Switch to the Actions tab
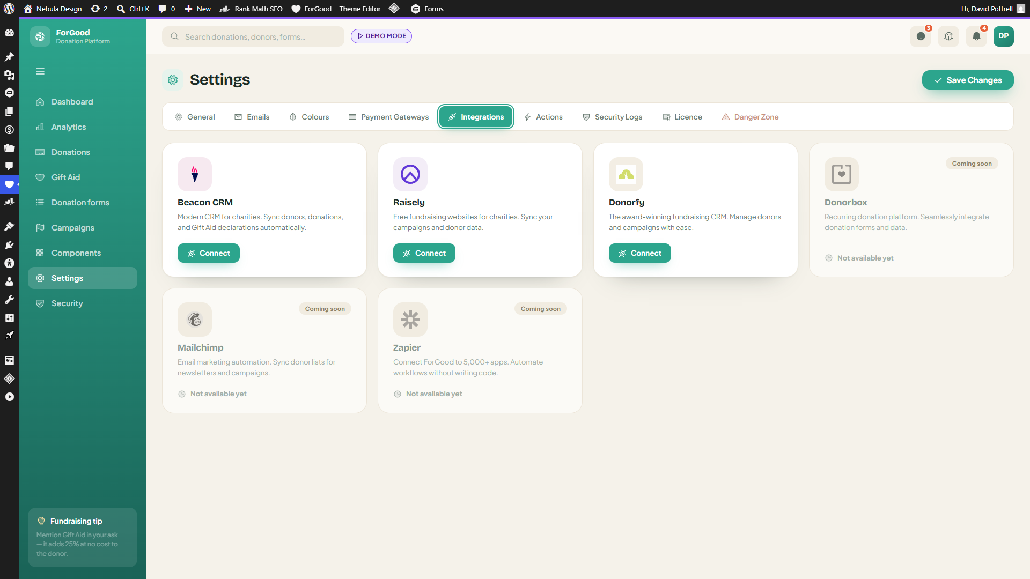Viewport: 1030px width, 579px height. click(543, 117)
